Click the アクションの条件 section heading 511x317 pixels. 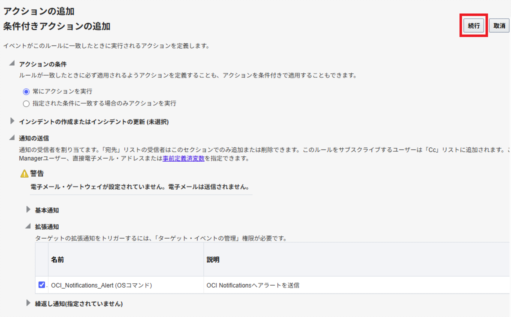(x=42, y=64)
